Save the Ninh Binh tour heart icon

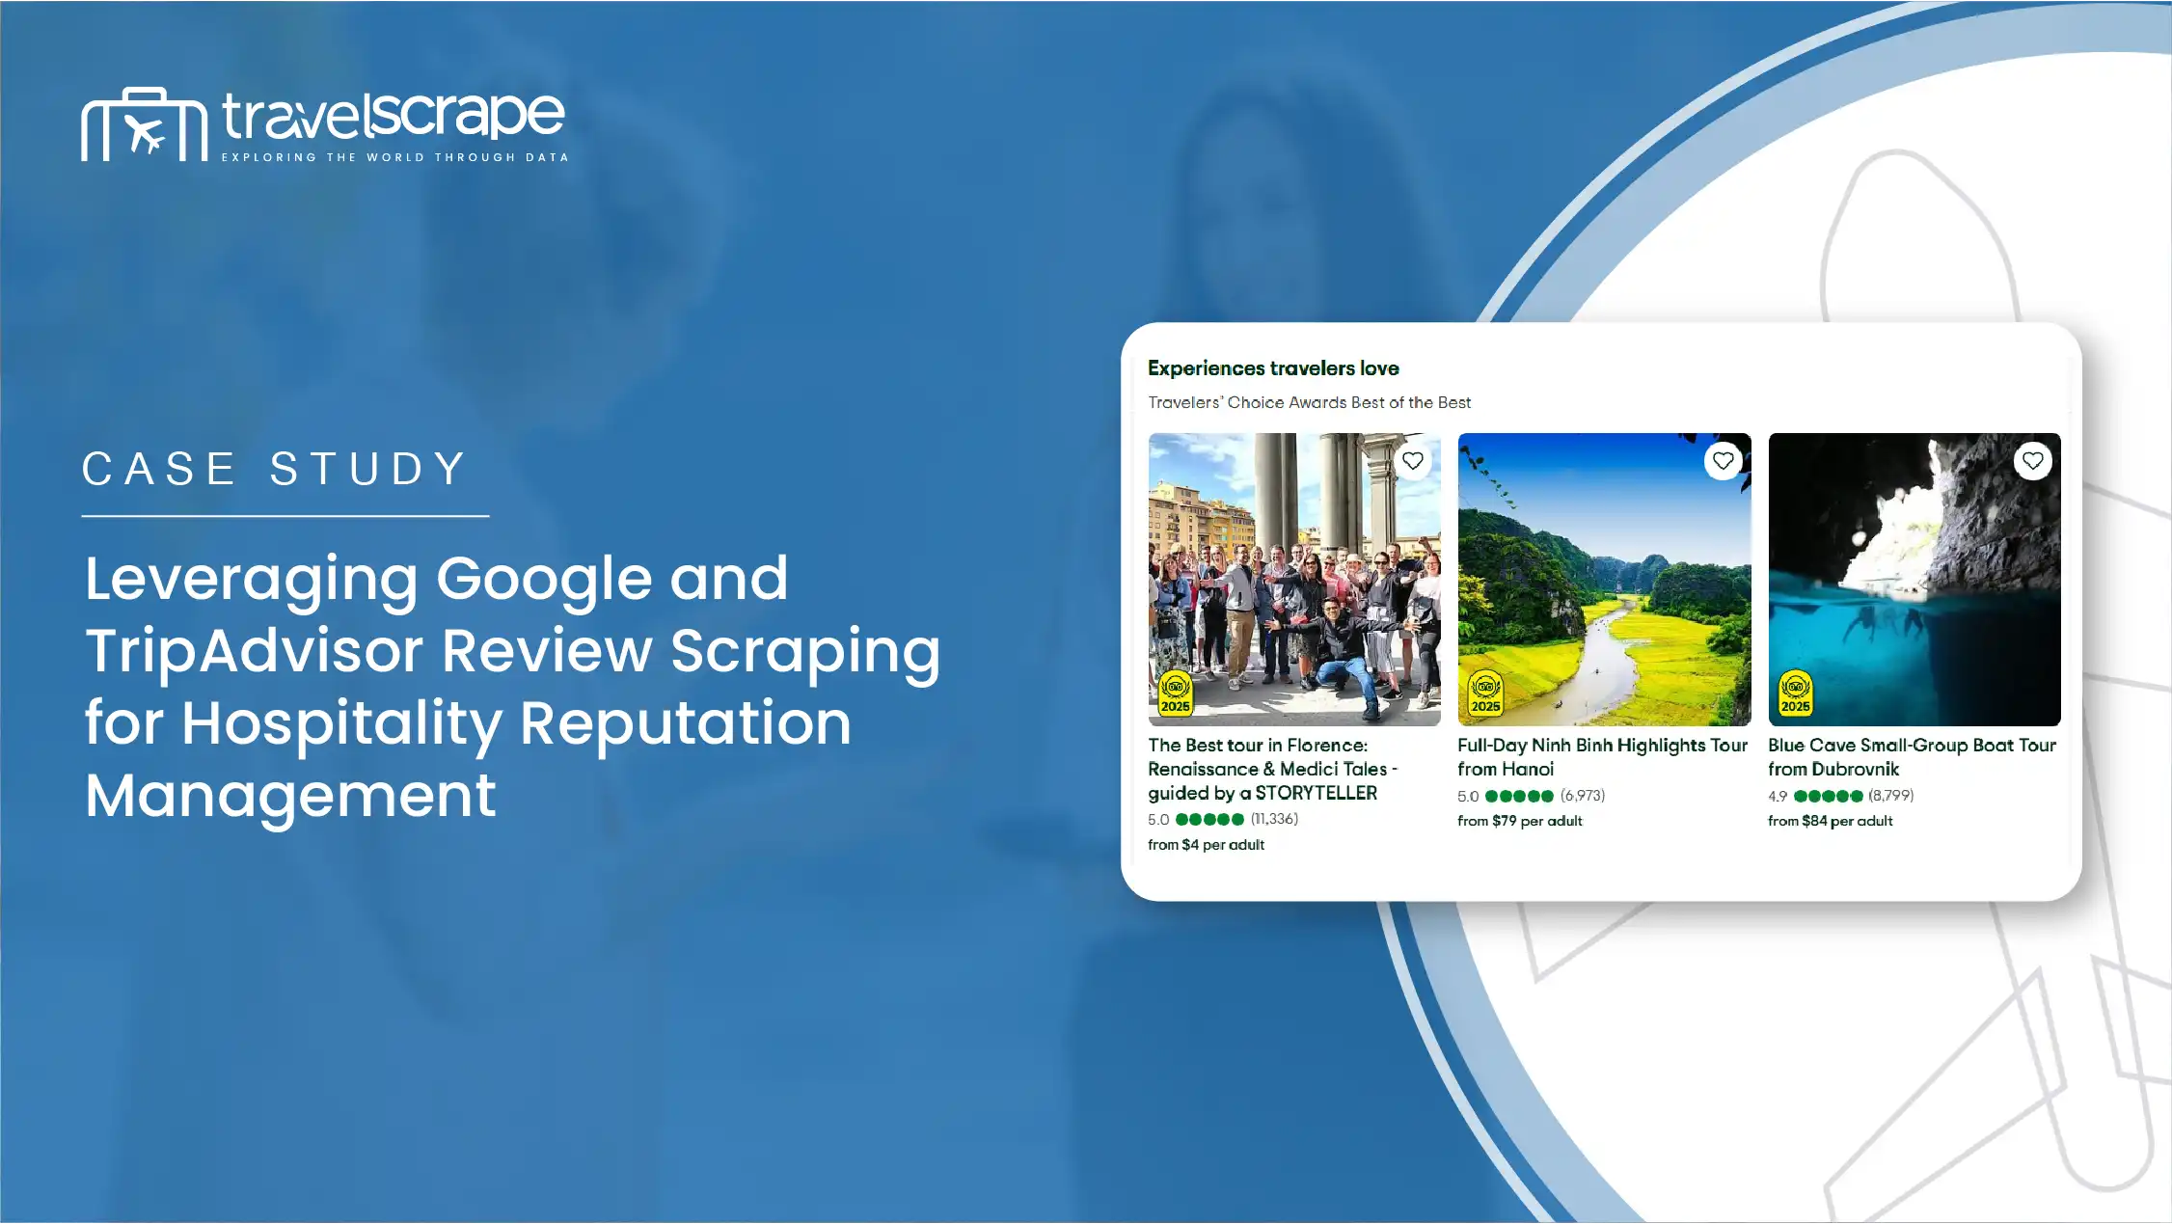click(1723, 461)
